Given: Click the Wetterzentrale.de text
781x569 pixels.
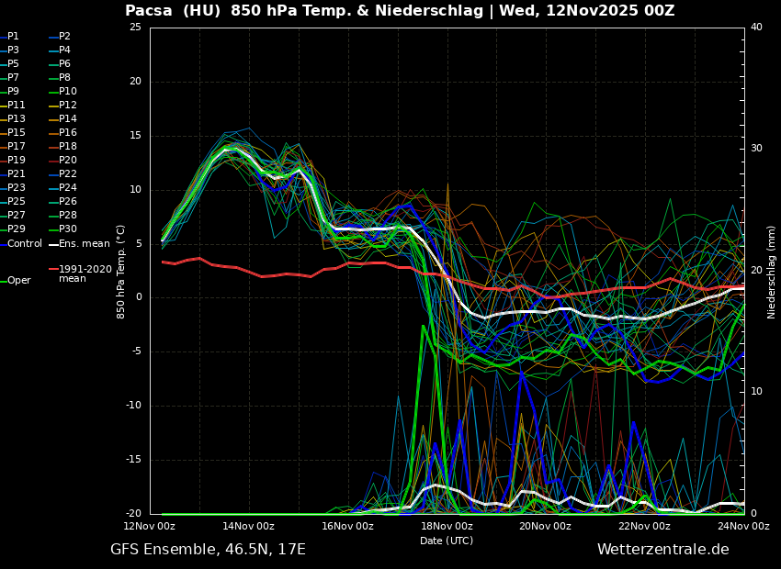Looking at the screenshot, I should (662, 550).
